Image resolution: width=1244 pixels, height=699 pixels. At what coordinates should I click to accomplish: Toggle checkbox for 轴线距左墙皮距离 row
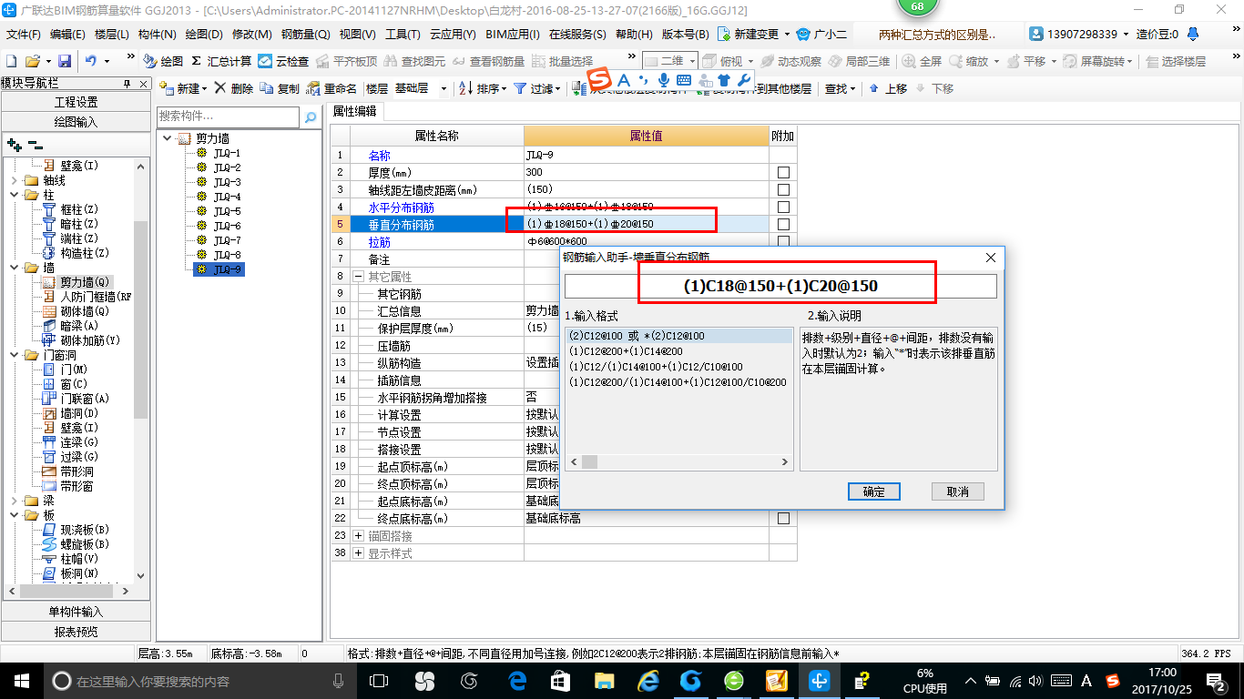pyautogui.click(x=783, y=189)
